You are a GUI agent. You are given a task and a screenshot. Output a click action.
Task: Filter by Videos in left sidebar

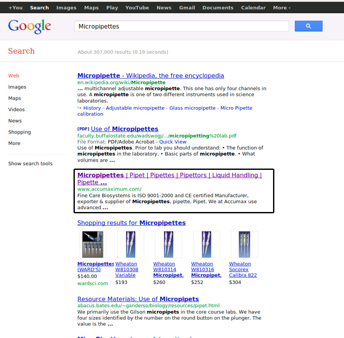pyautogui.click(x=16, y=110)
